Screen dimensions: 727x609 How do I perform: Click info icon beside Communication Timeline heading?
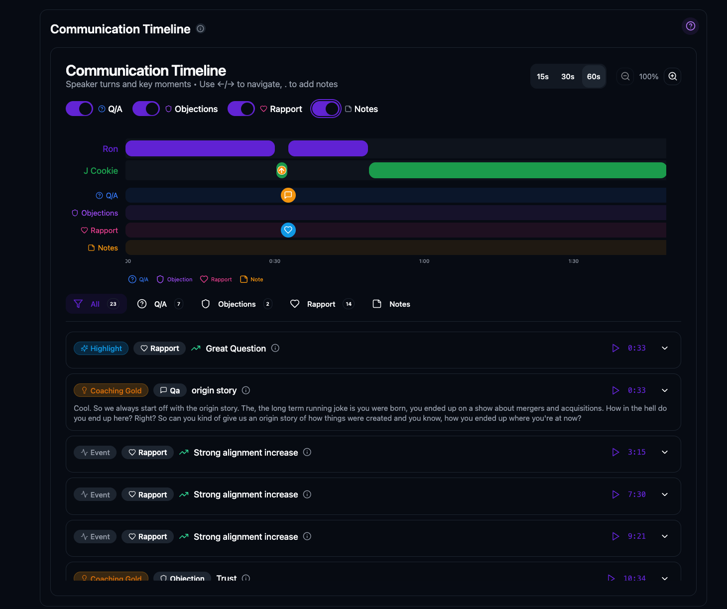pos(201,29)
